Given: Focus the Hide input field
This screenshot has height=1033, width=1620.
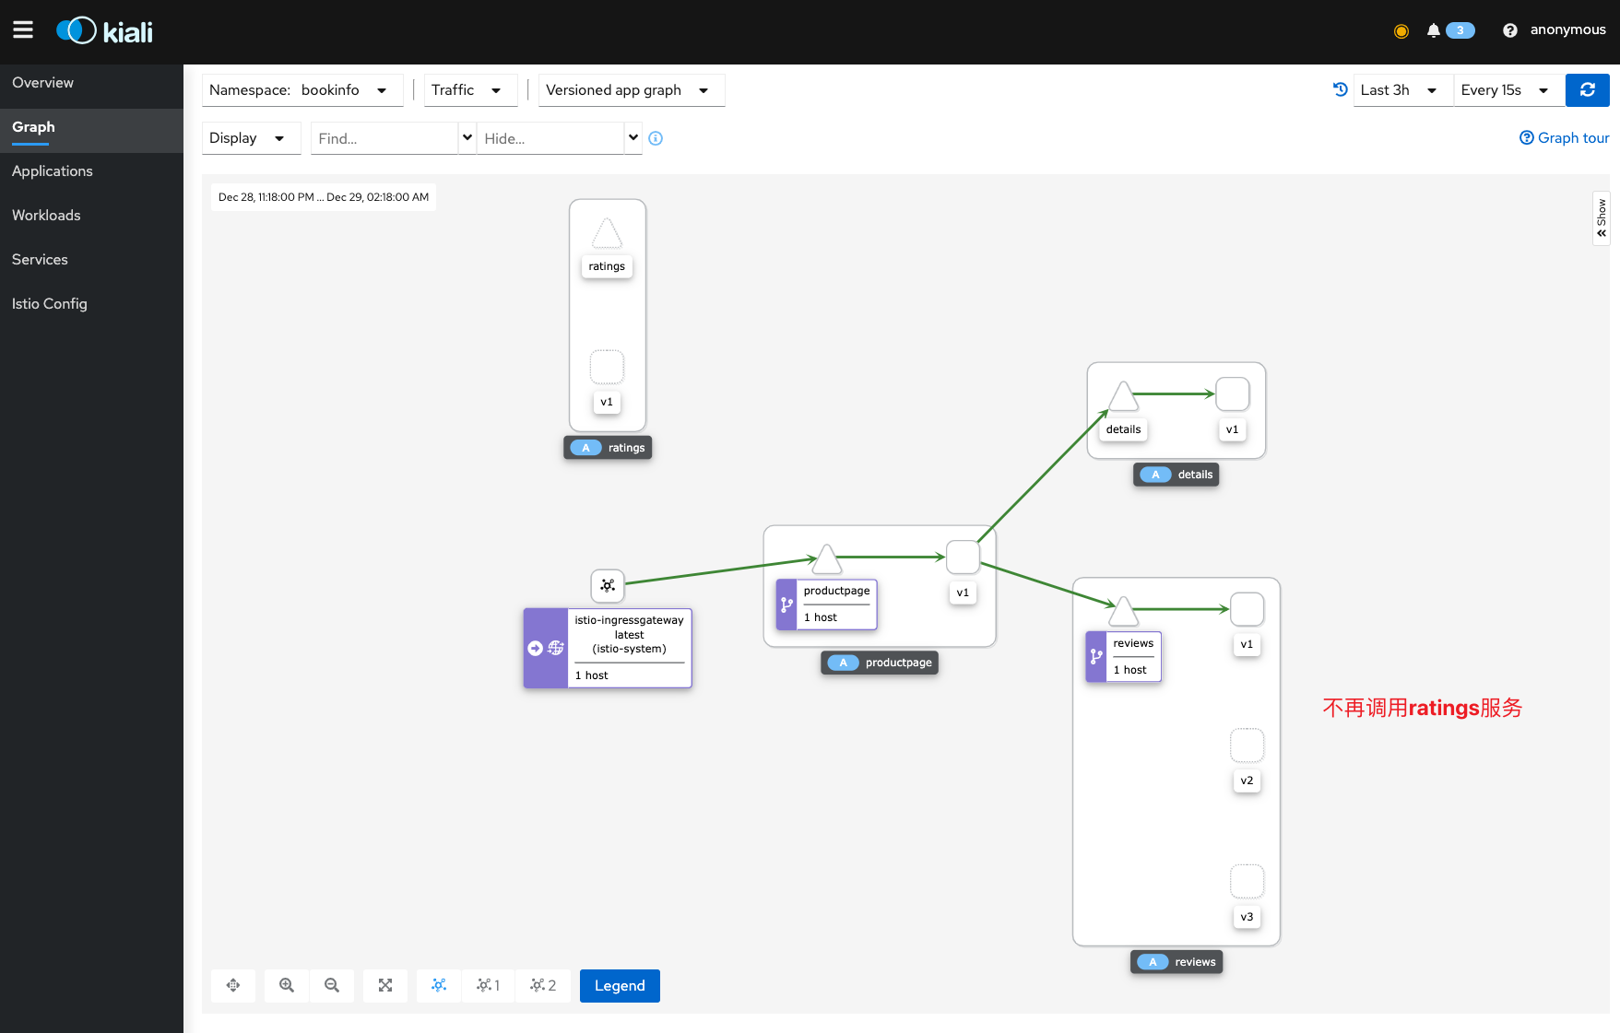Looking at the screenshot, I should click(550, 138).
